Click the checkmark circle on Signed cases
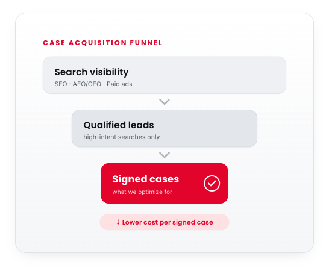Screen dimensions: 326x268 [x=212, y=183]
